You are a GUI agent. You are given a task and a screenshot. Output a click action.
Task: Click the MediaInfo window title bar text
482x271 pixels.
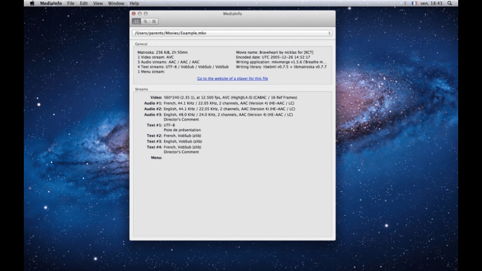pyautogui.click(x=232, y=14)
